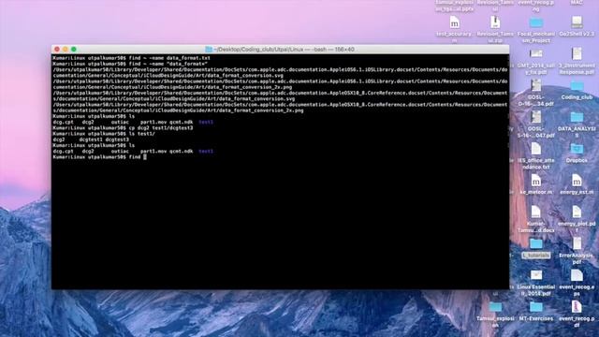This screenshot has height=337, width=599.
Task: Click the 'cp dcg2 test1/dcgtest3' command line
Action: (123, 128)
